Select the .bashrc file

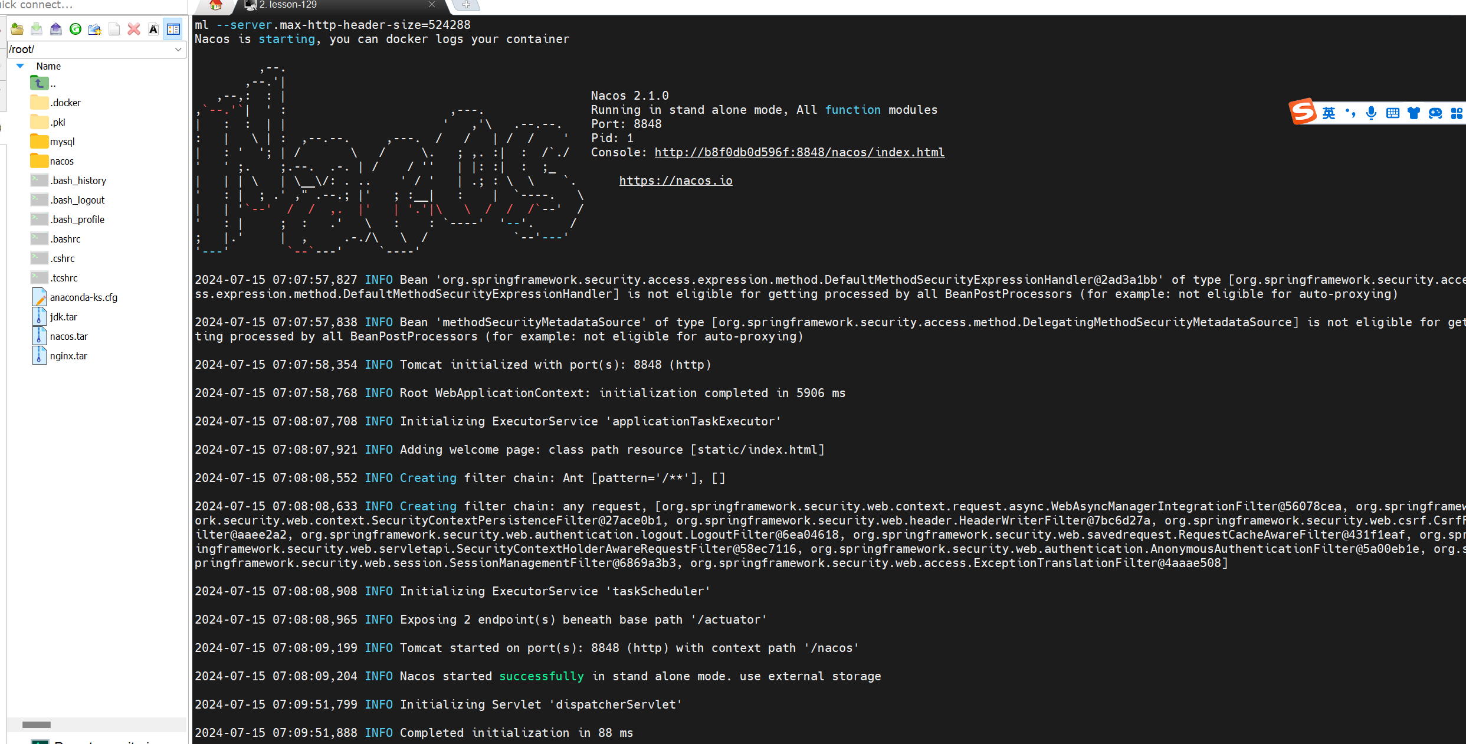[x=55, y=239]
